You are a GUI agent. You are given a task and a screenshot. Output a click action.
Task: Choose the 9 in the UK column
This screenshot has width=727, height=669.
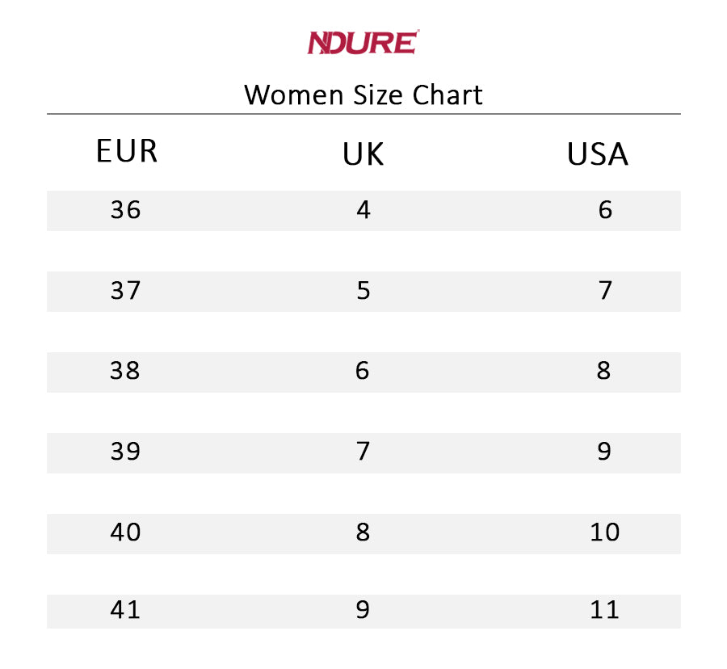(363, 610)
